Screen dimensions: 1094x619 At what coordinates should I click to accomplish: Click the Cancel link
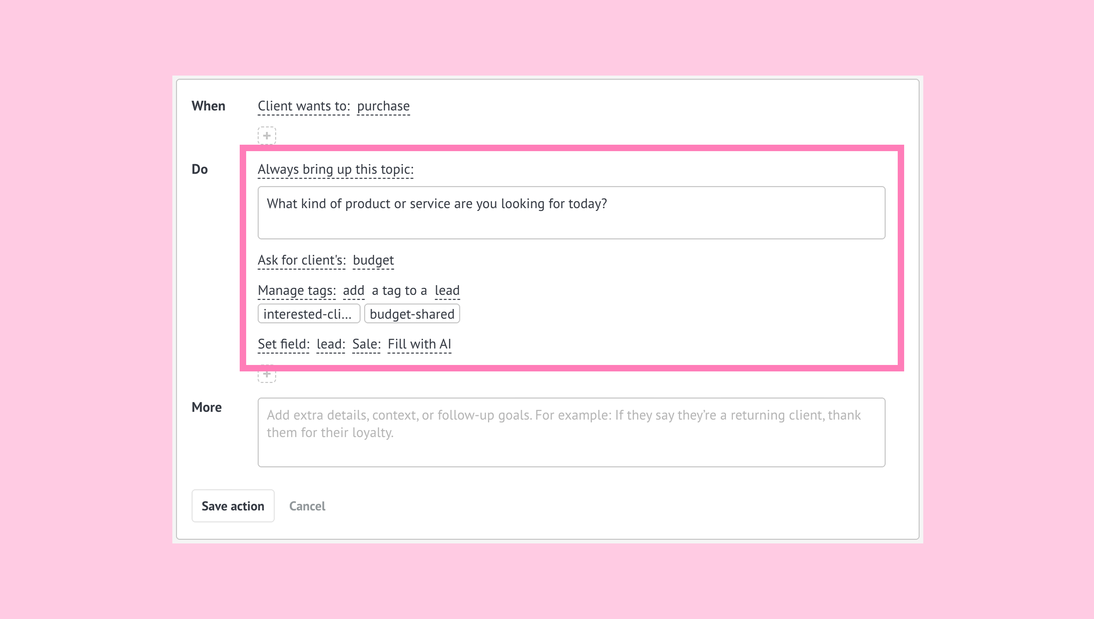coord(307,506)
